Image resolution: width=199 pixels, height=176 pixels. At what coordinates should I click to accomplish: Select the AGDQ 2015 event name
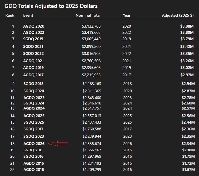[x=34, y=163]
